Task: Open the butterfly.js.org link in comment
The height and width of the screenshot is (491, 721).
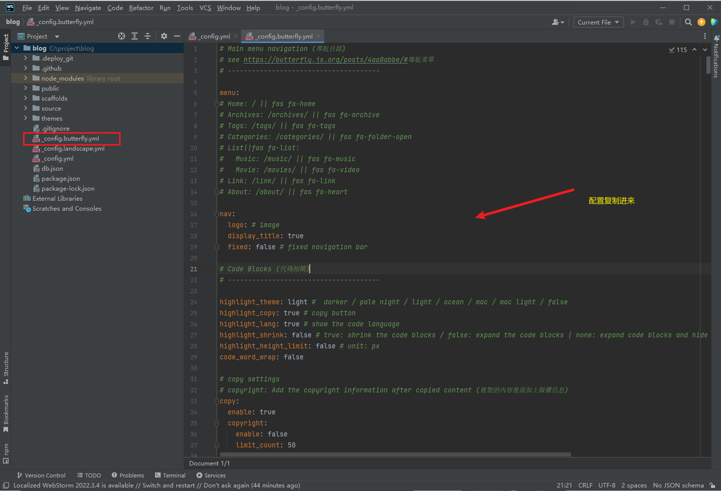Action: coord(326,60)
